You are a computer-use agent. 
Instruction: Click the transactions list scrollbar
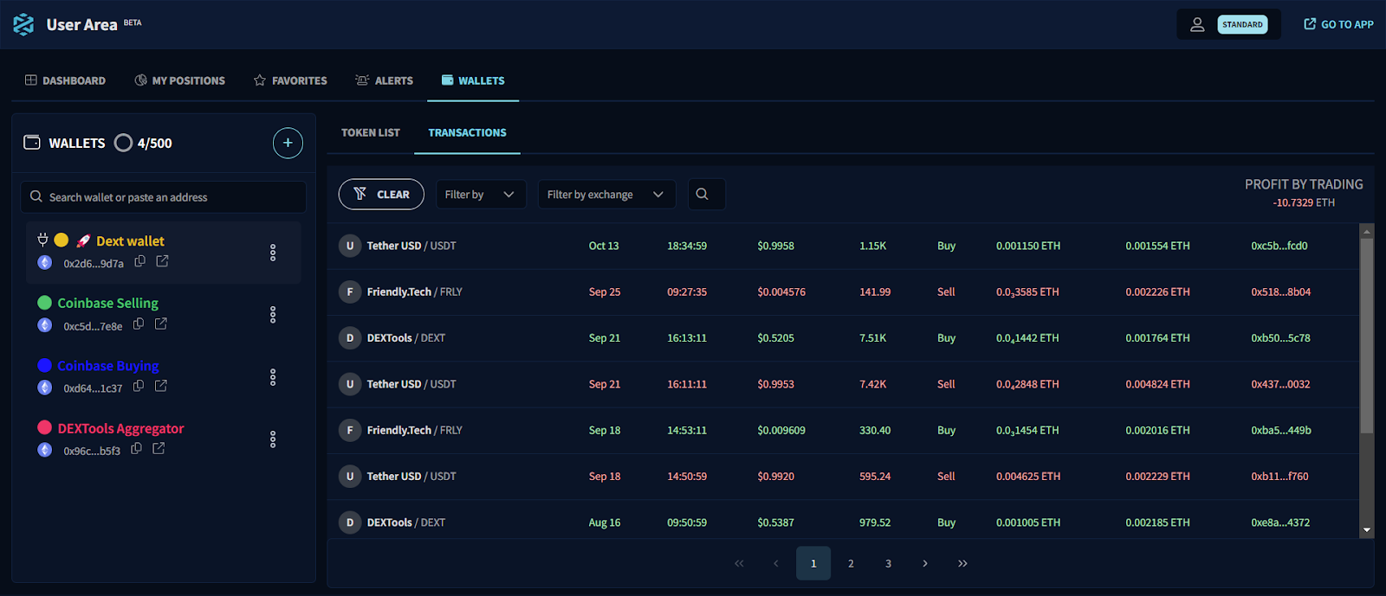pos(1367,336)
